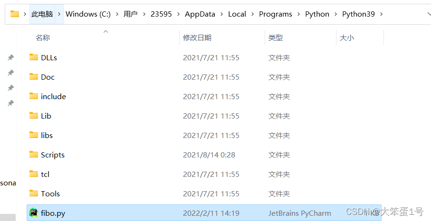
Task: Navigate to Local breadcrumb
Action: tap(237, 14)
